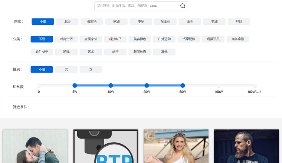Open the blonde woman beach card
The image size is (282, 163).
[176, 146]
